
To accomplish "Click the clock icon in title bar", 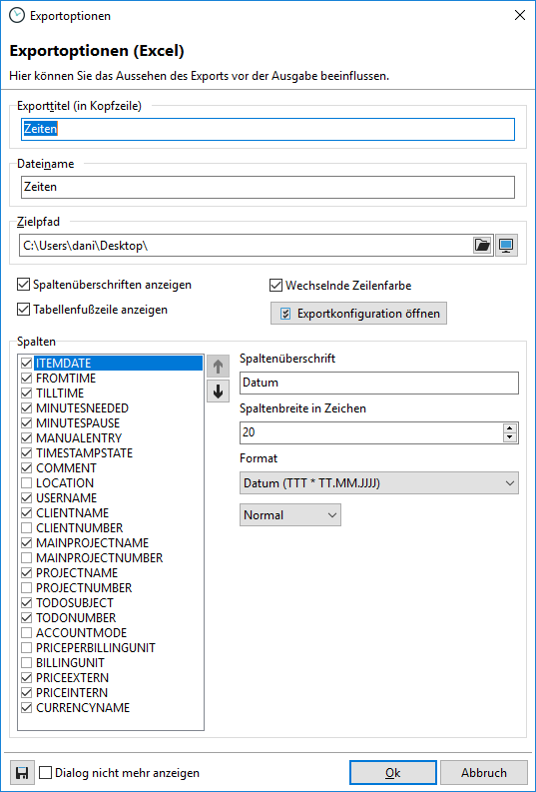I will coord(16,15).
